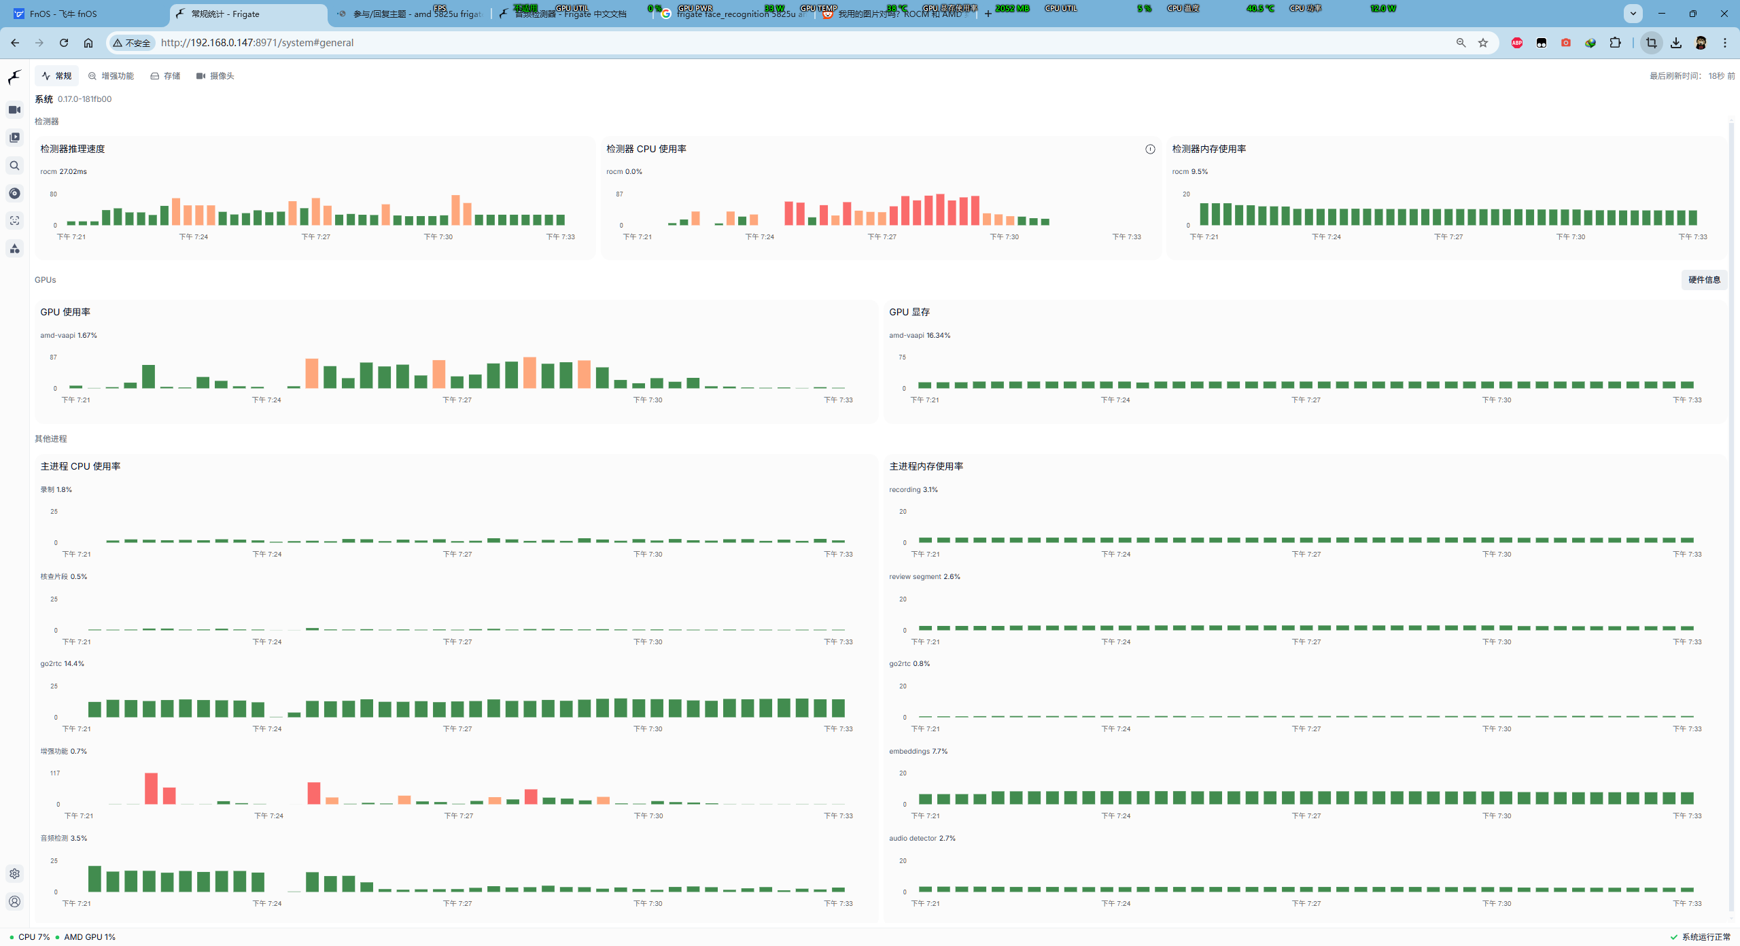Open the live cameras sidebar icon
This screenshot has height=946, width=1740.
point(14,109)
